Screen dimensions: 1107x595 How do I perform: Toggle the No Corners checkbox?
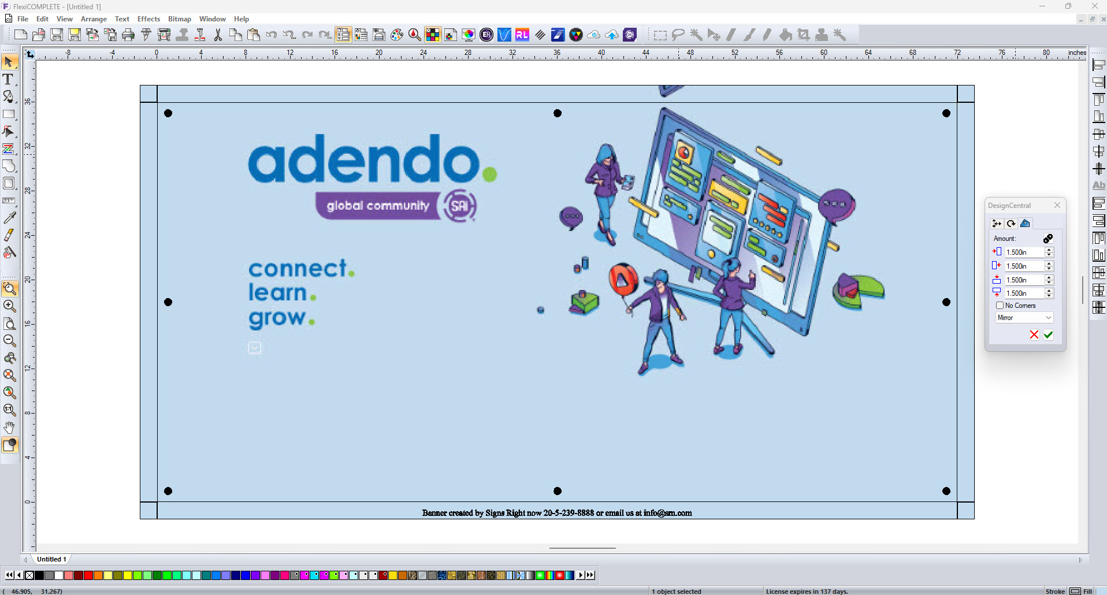coord(1000,306)
